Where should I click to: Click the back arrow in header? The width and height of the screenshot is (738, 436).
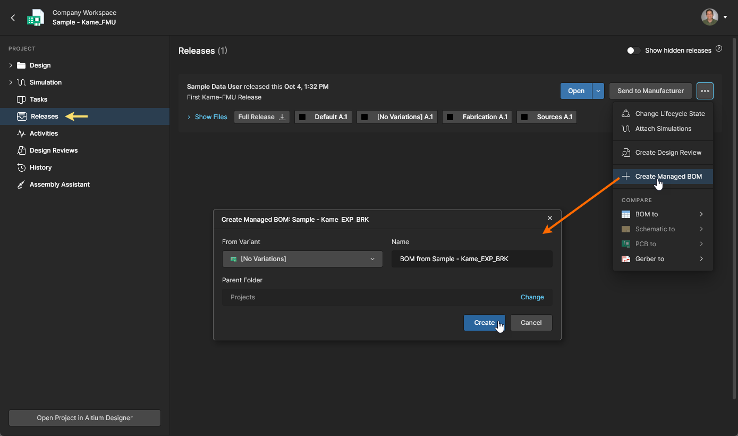[13, 18]
